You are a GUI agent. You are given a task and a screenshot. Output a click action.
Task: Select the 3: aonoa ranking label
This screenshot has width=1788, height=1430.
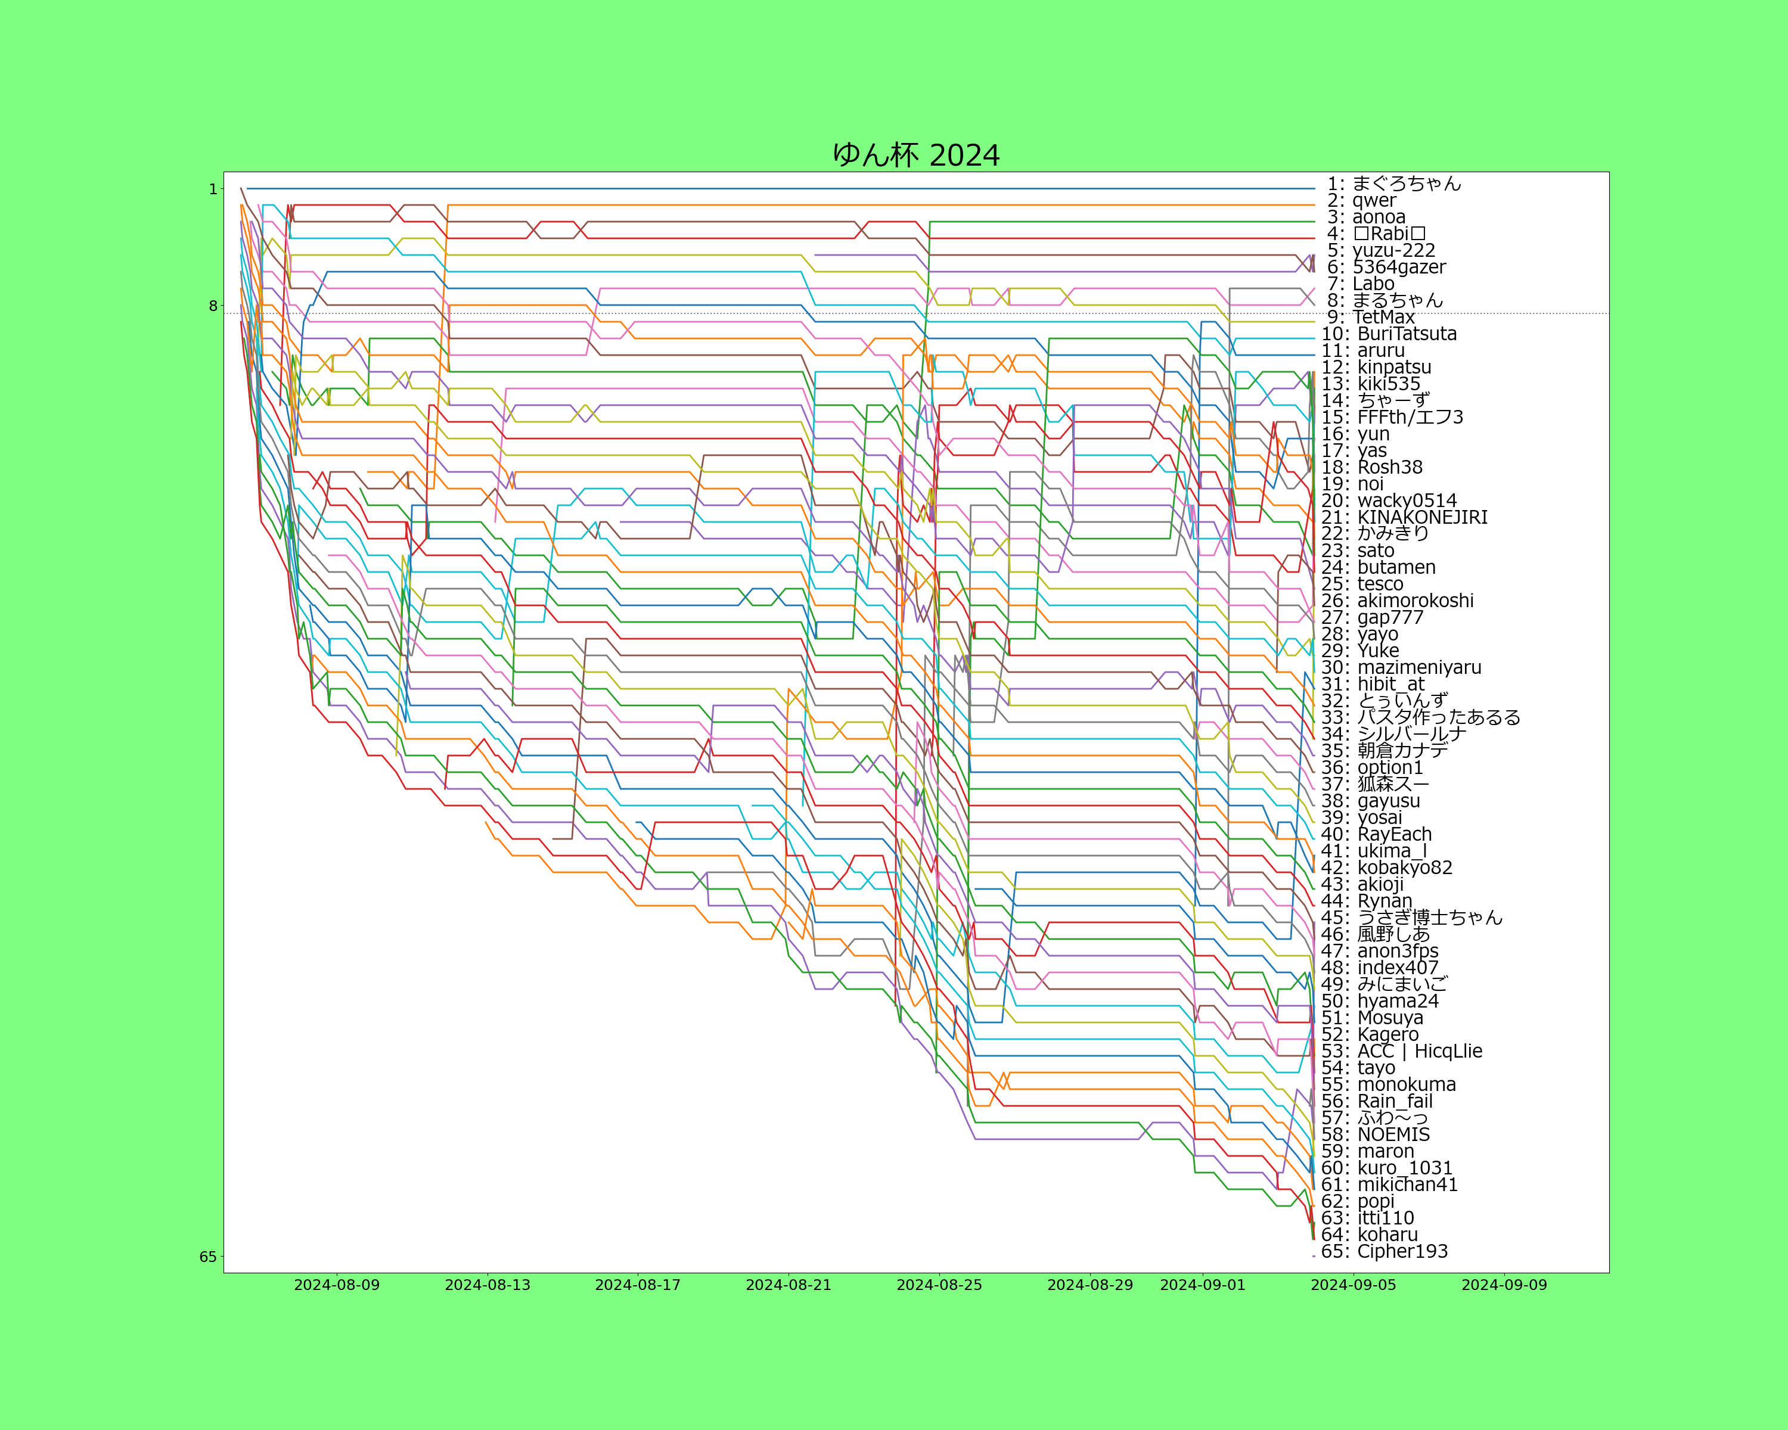[1366, 217]
